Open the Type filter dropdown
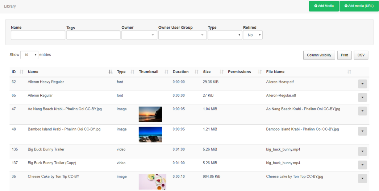Screen dimensions: 379x191 (225, 35)
